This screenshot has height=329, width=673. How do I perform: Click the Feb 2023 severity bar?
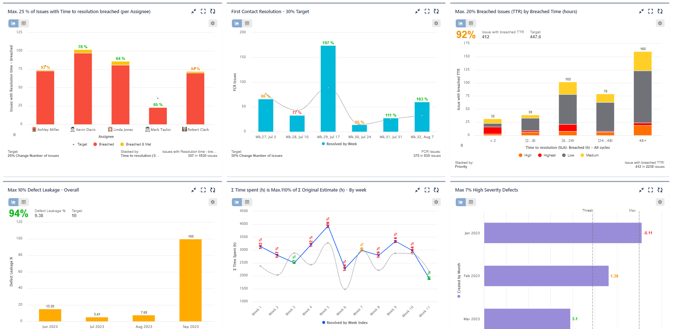(546, 276)
